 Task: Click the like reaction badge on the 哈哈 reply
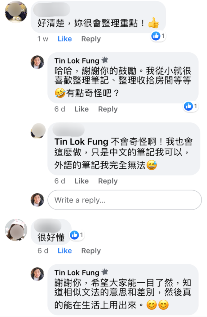coord(188,106)
